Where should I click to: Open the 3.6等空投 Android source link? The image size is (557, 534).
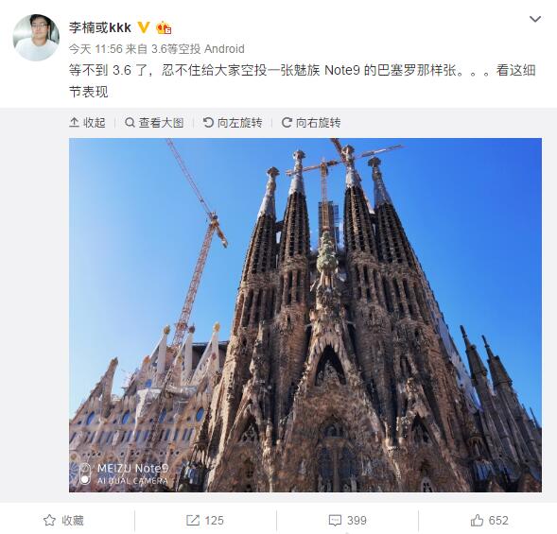point(198,48)
